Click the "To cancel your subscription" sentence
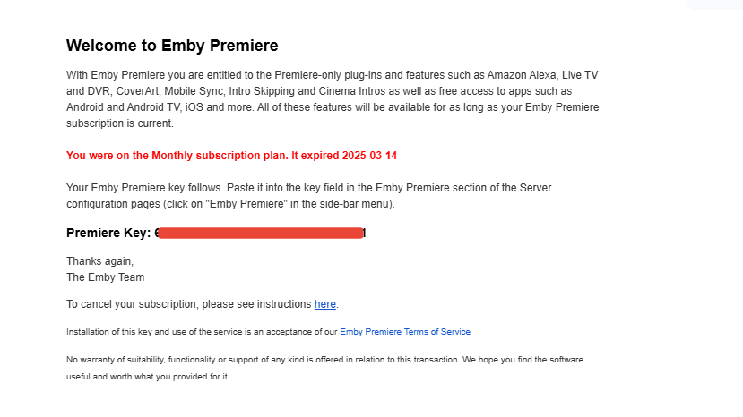 click(203, 304)
